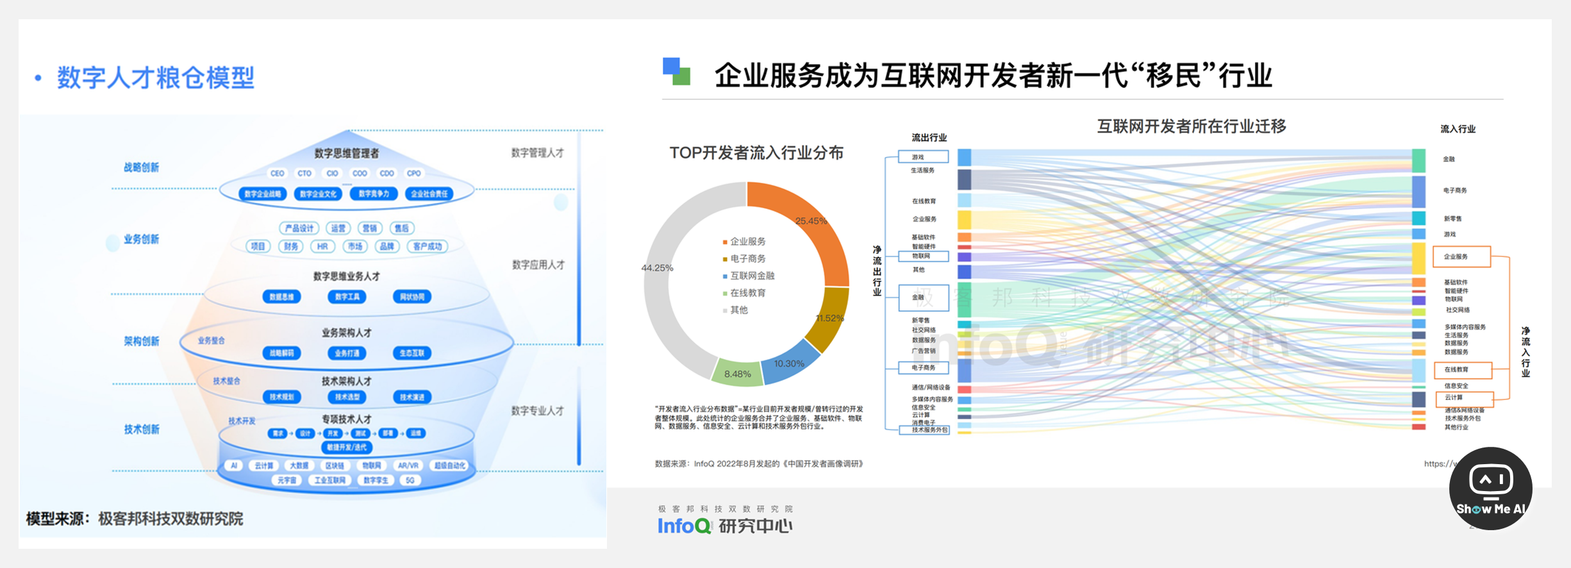1571x568 pixels.
Task: Click the boxed 技术服务外包 outflow label
Action: point(924,430)
